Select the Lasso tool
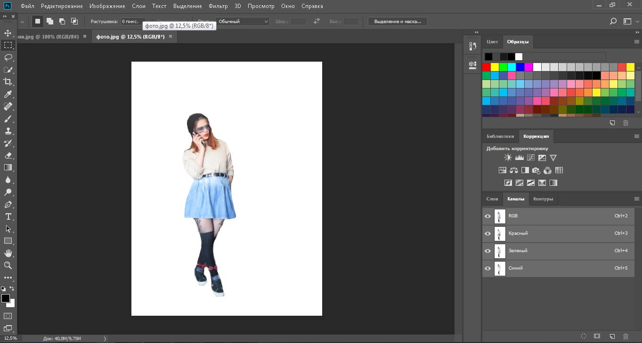Image resolution: width=642 pixels, height=343 pixels. (x=8, y=57)
